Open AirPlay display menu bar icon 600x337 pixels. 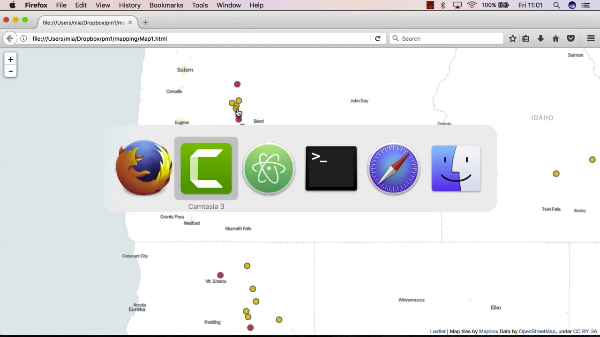pos(457,5)
